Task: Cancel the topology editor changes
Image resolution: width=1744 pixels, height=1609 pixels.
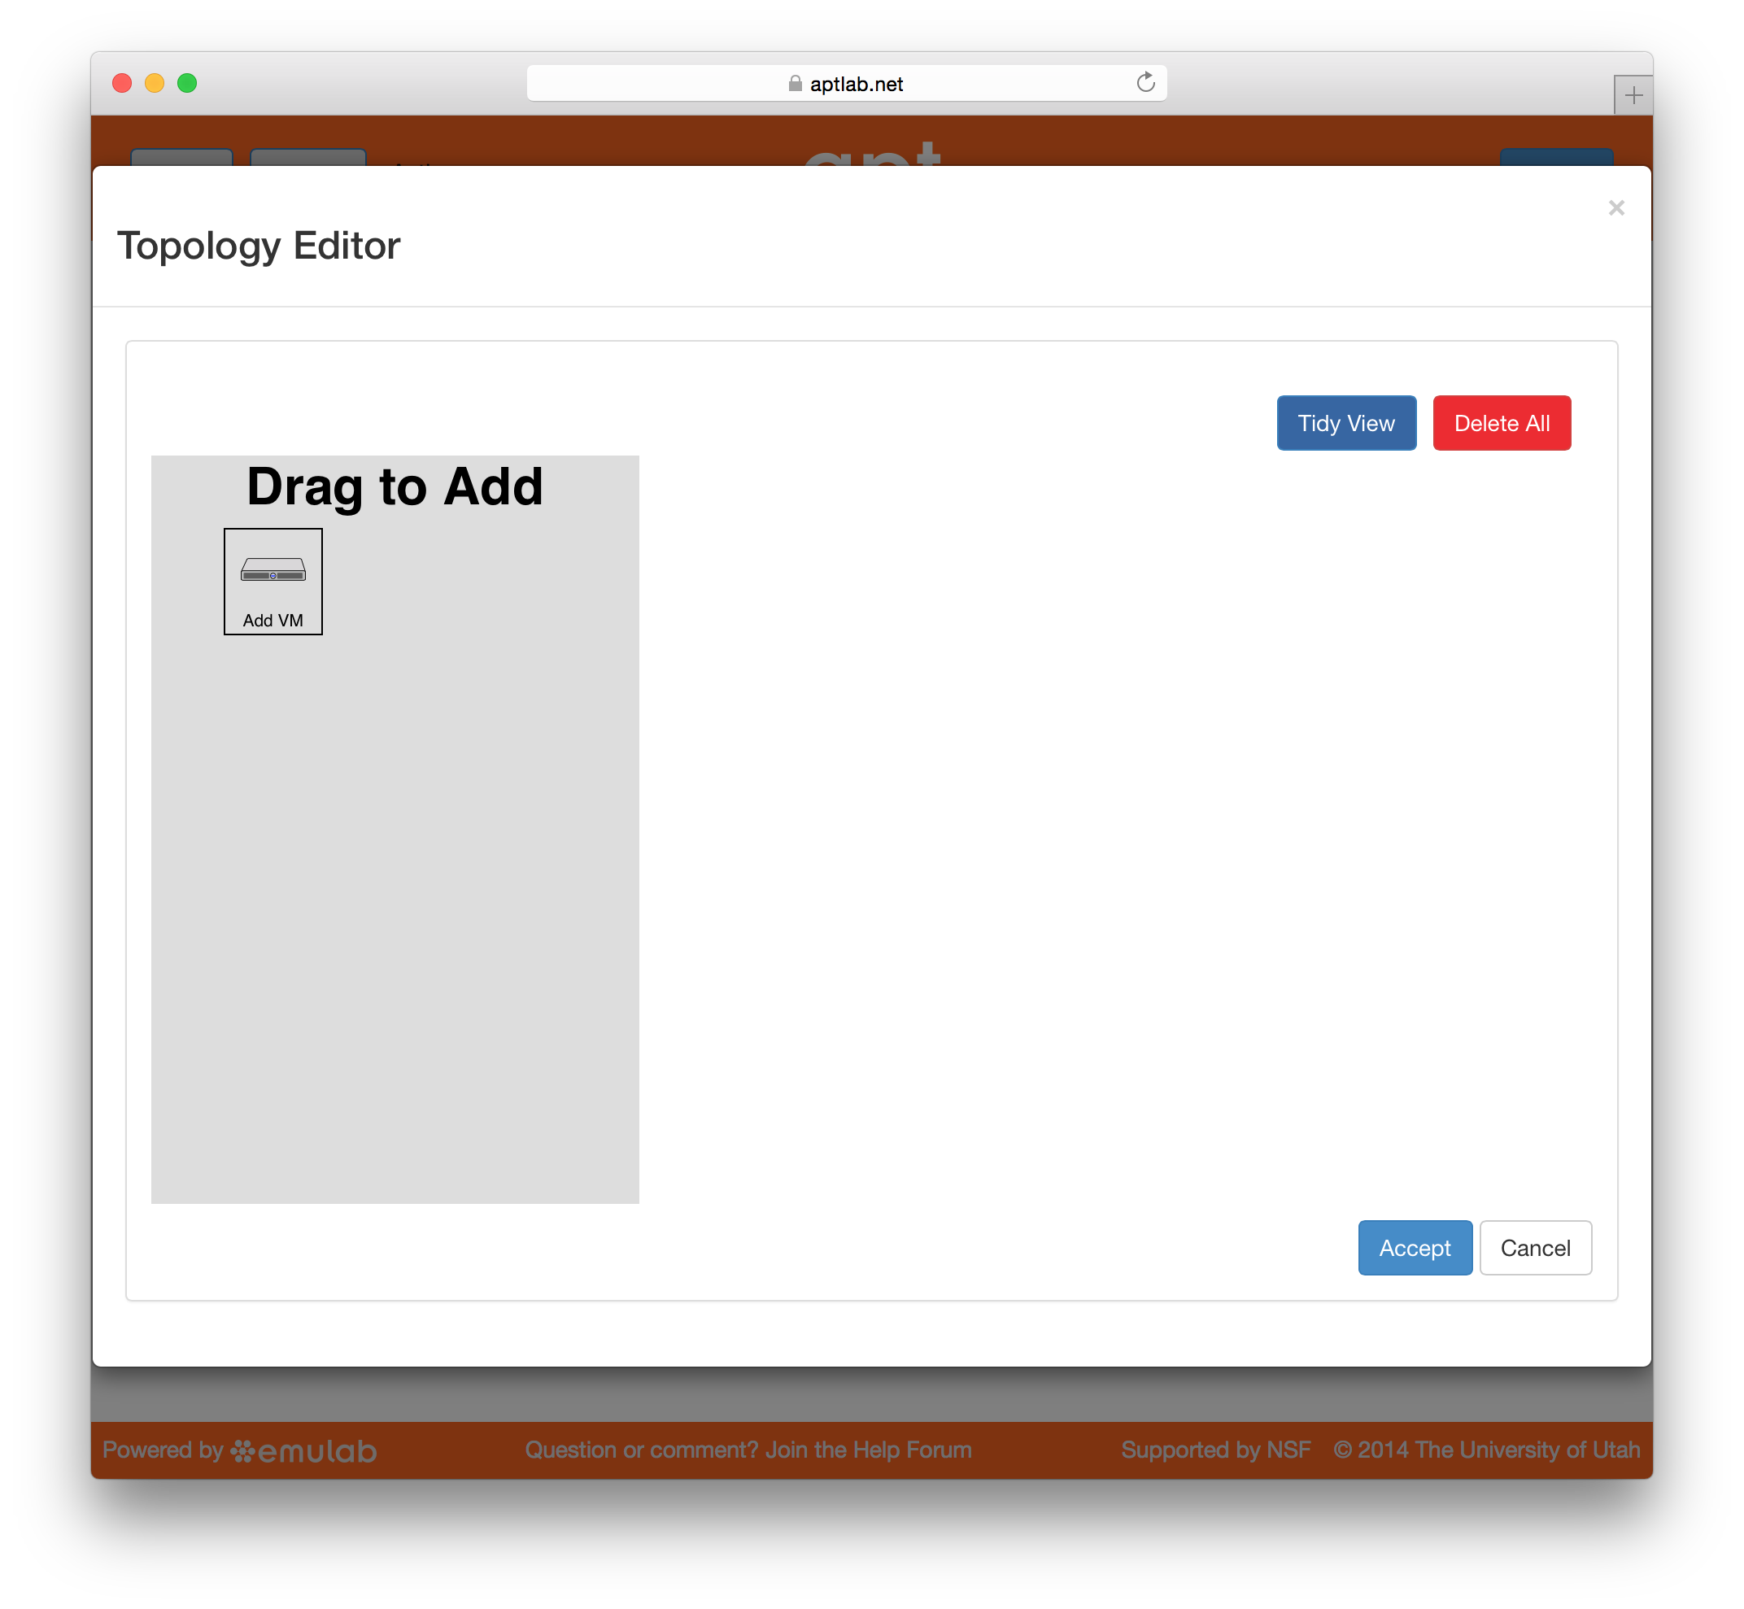Action: point(1534,1247)
